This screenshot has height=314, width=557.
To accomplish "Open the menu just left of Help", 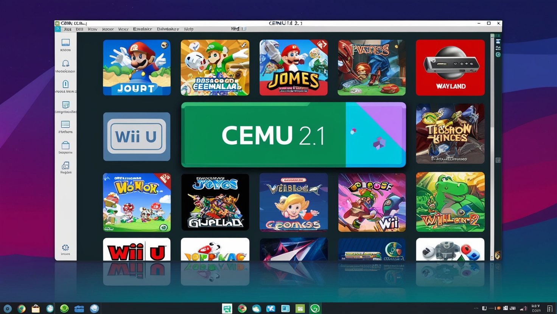I will tap(168, 29).
